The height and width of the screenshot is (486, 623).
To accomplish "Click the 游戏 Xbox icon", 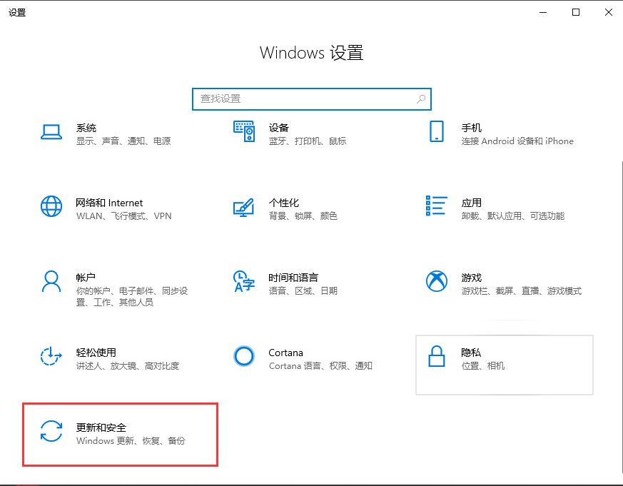I will [x=437, y=281].
